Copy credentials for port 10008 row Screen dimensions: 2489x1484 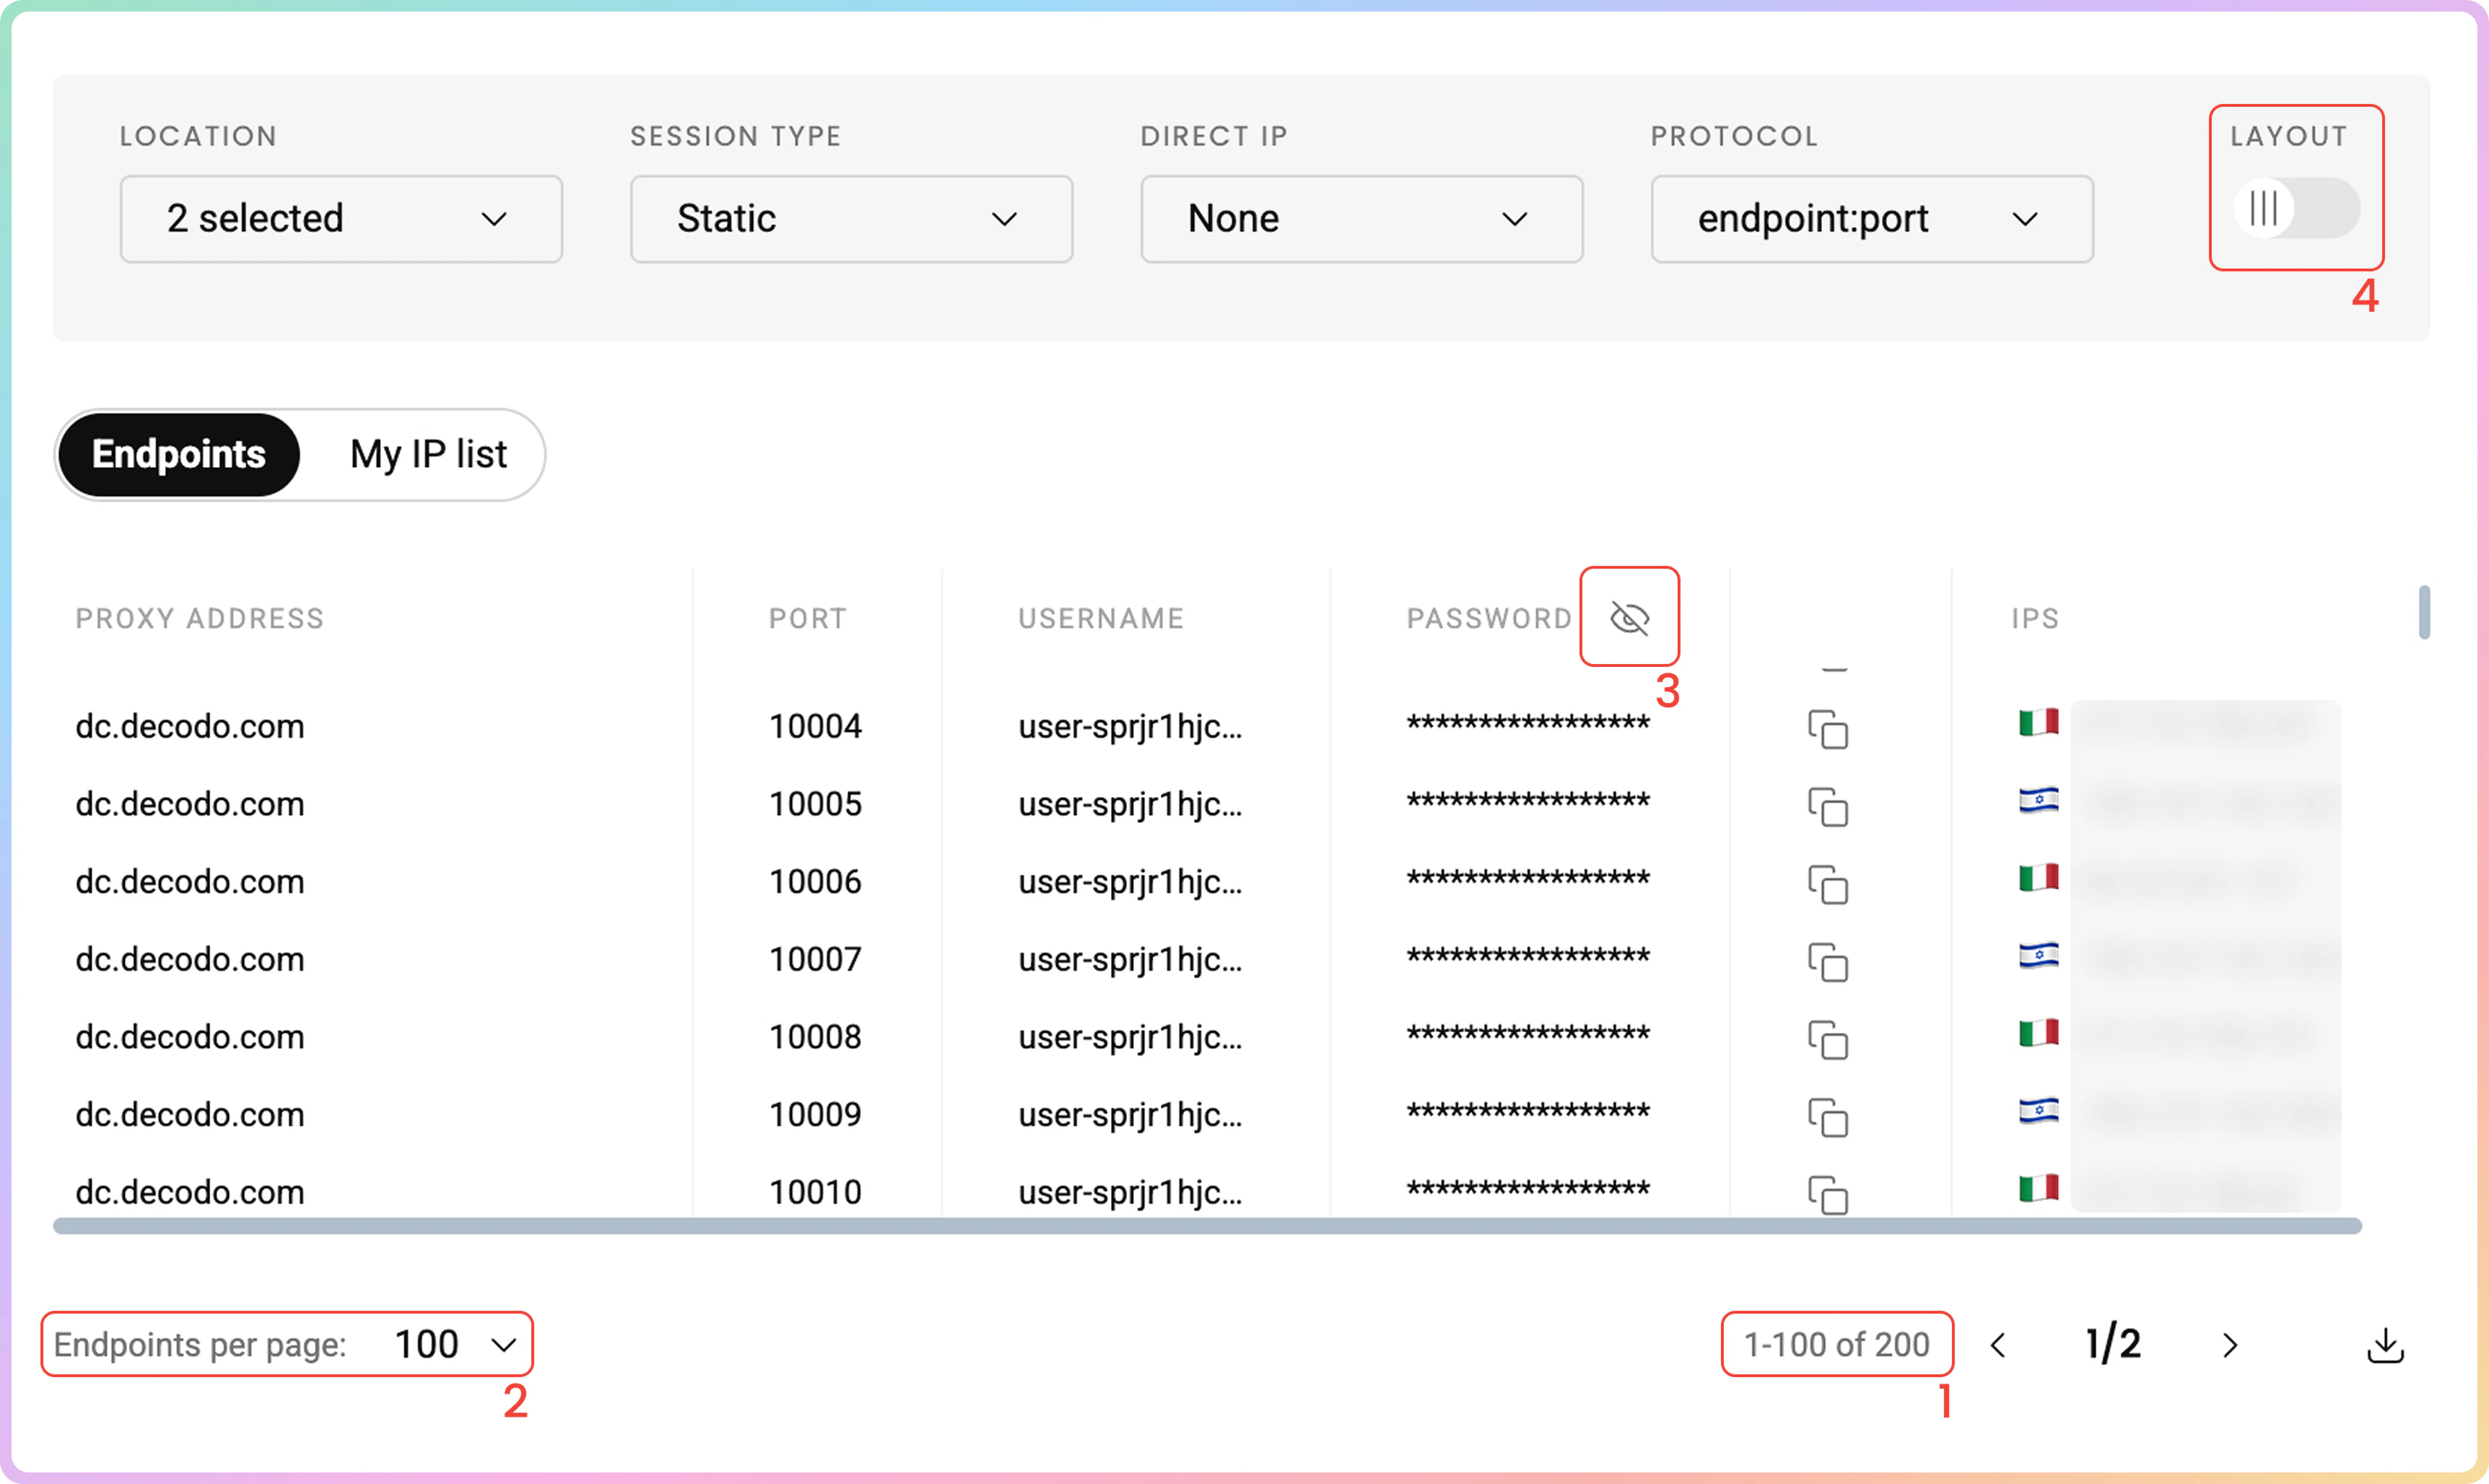coord(1827,1040)
